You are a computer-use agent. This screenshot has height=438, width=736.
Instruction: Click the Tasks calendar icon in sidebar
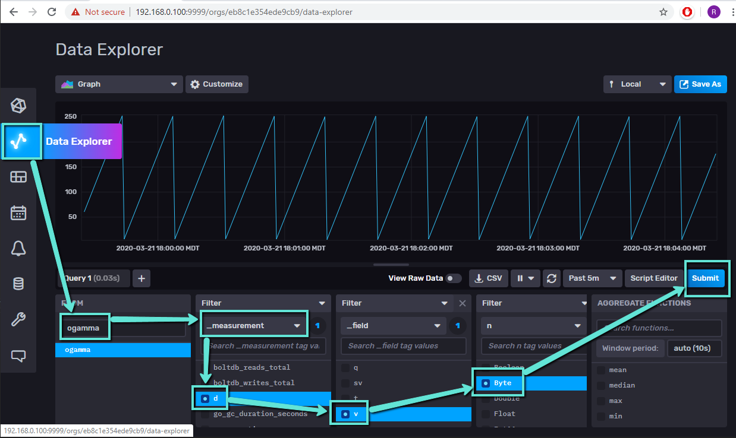pyautogui.click(x=18, y=212)
